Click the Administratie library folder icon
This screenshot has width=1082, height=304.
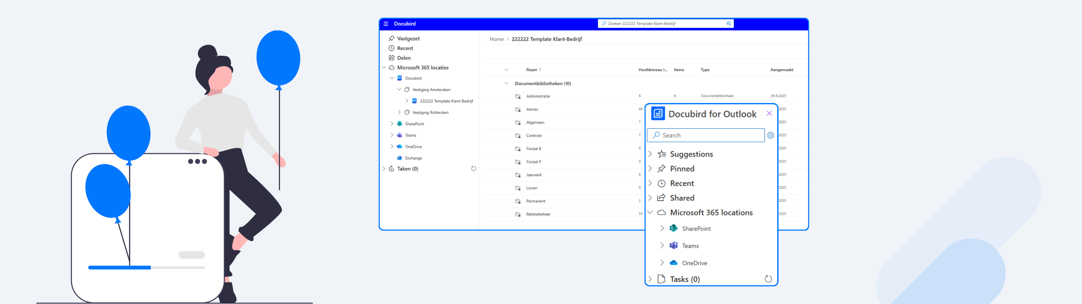(x=518, y=96)
